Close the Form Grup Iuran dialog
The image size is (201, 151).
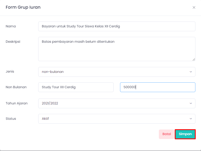pos(194,8)
